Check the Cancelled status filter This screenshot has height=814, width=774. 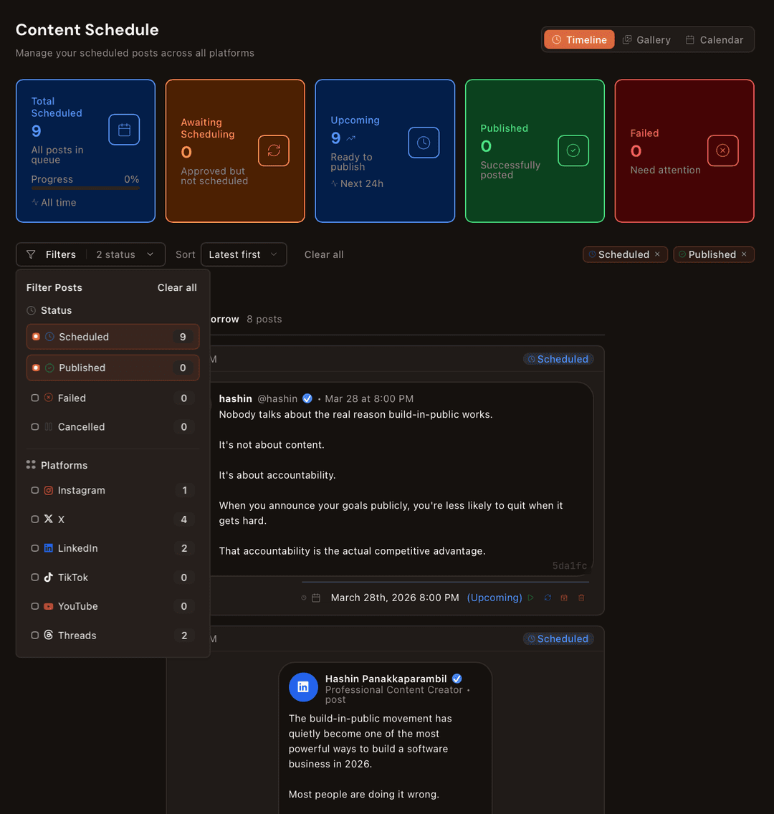pos(35,427)
